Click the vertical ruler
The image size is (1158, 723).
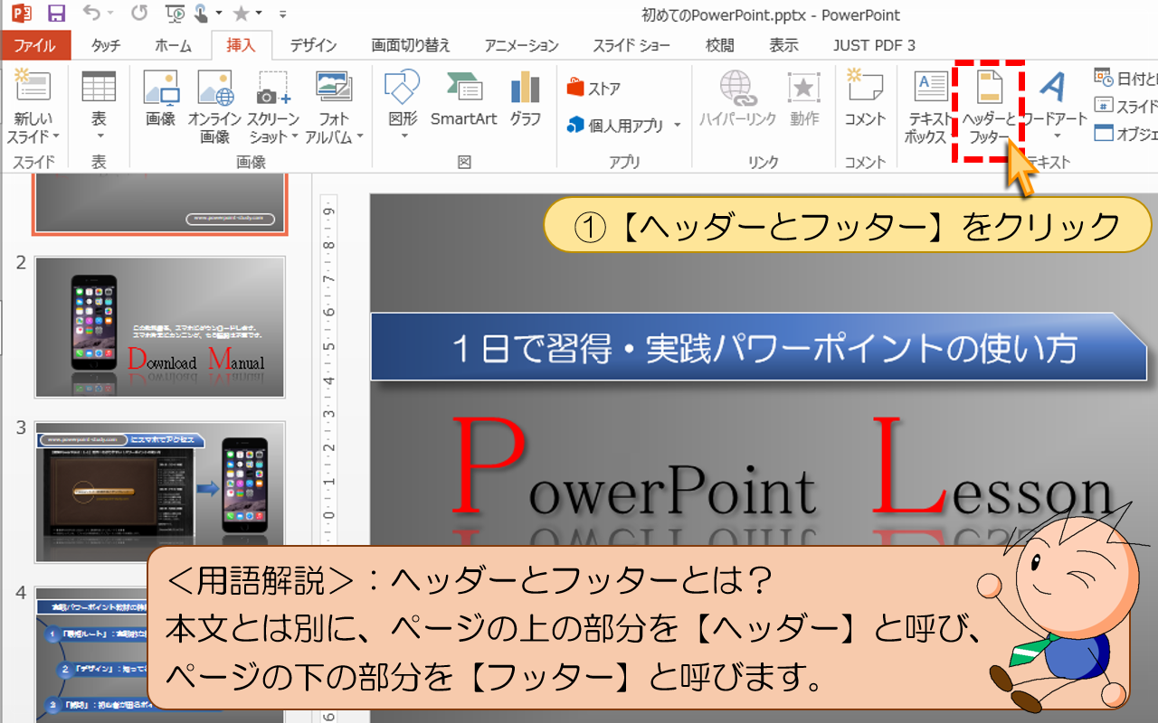pos(329,456)
